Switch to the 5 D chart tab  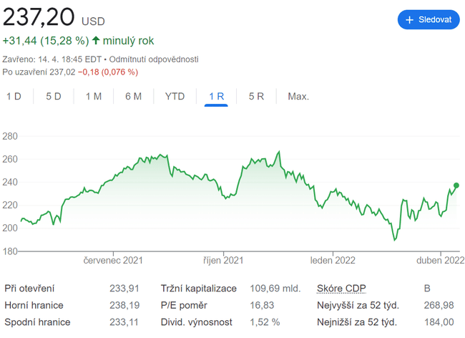pyautogui.click(x=54, y=96)
